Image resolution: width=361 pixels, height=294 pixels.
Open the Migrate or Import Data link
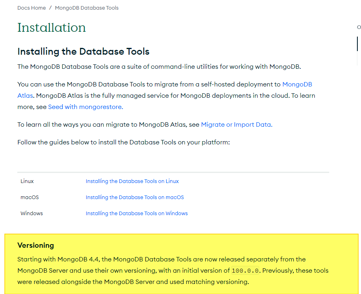236,125
